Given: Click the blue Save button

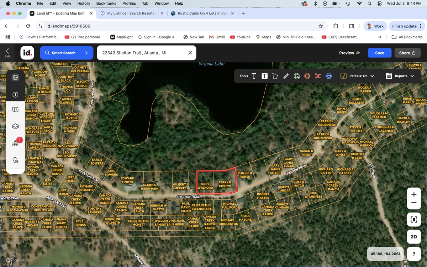Looking at the screenshot, I should pyautogui.click(x=379, y=53).
